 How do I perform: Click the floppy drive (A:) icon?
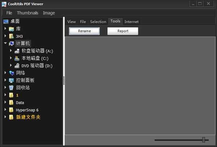tap(17, 51)
